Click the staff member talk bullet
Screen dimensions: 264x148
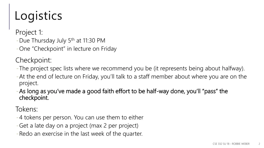[133, 80]
